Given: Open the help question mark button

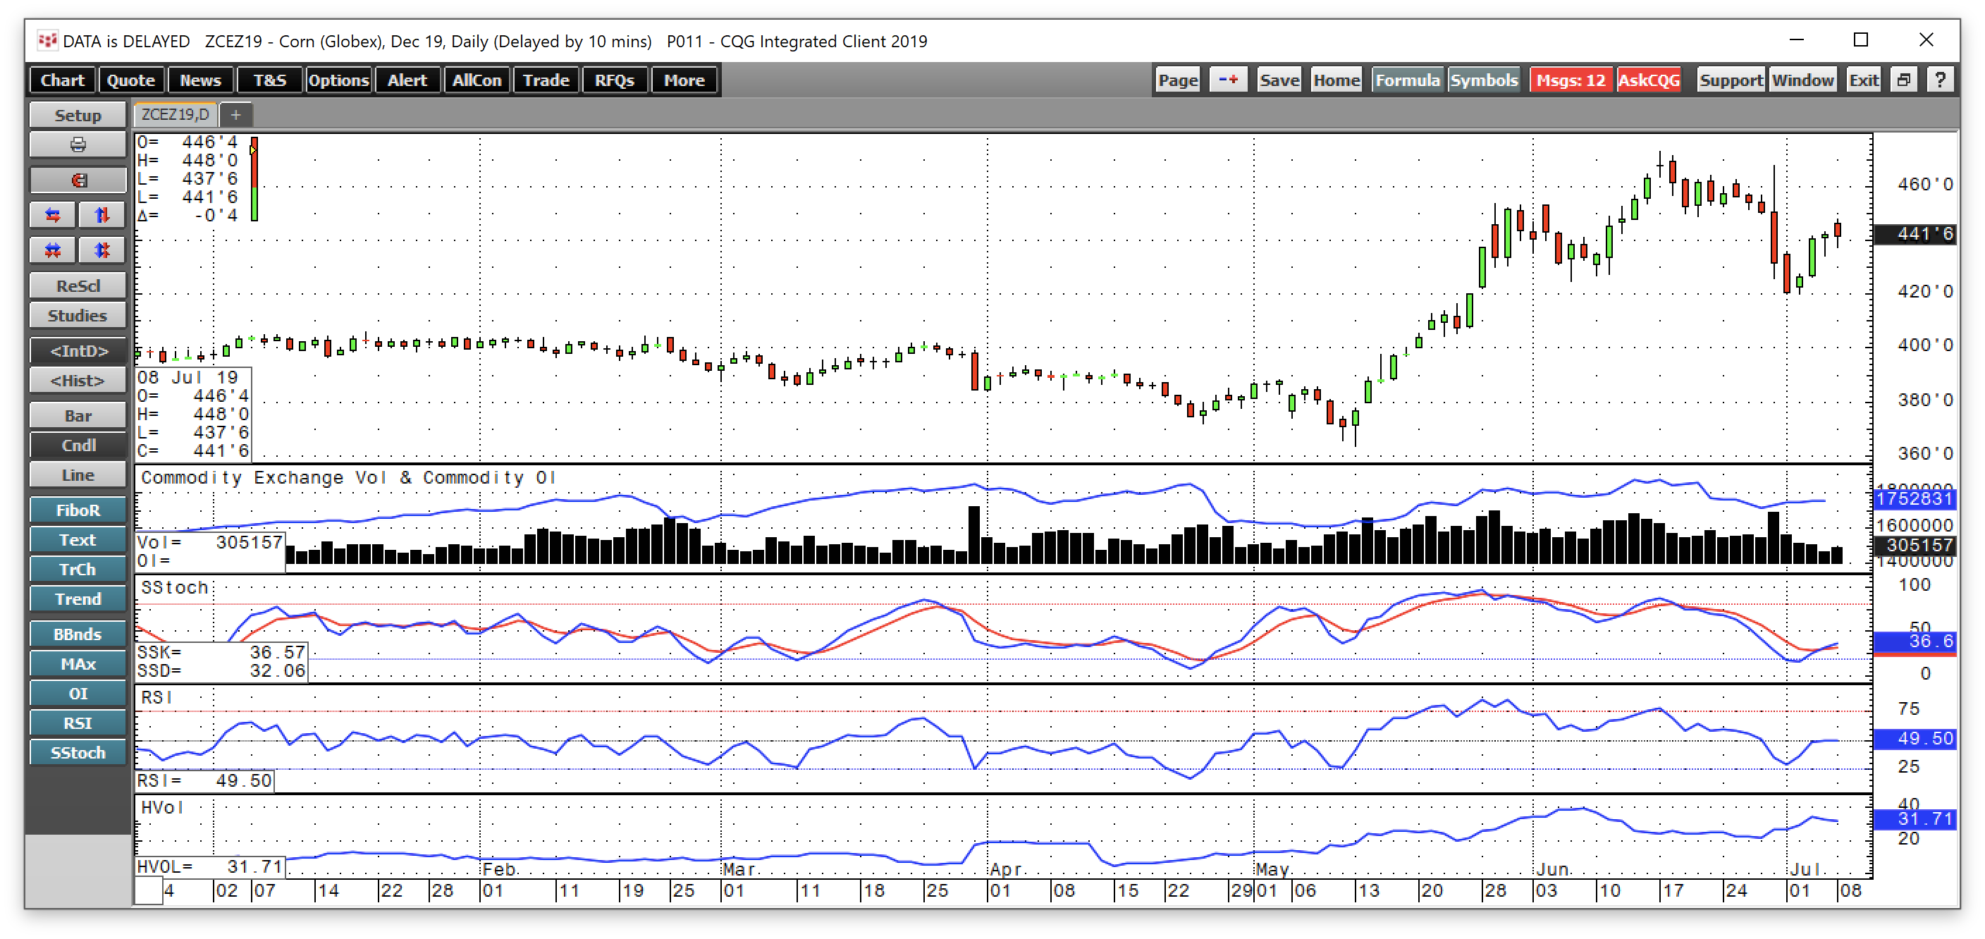Looking at the screenshot, I should pos(1940,80).
